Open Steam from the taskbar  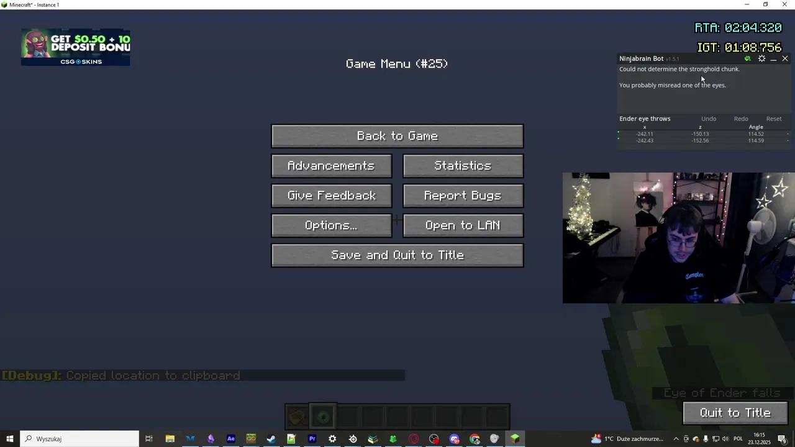coord(271,439)
